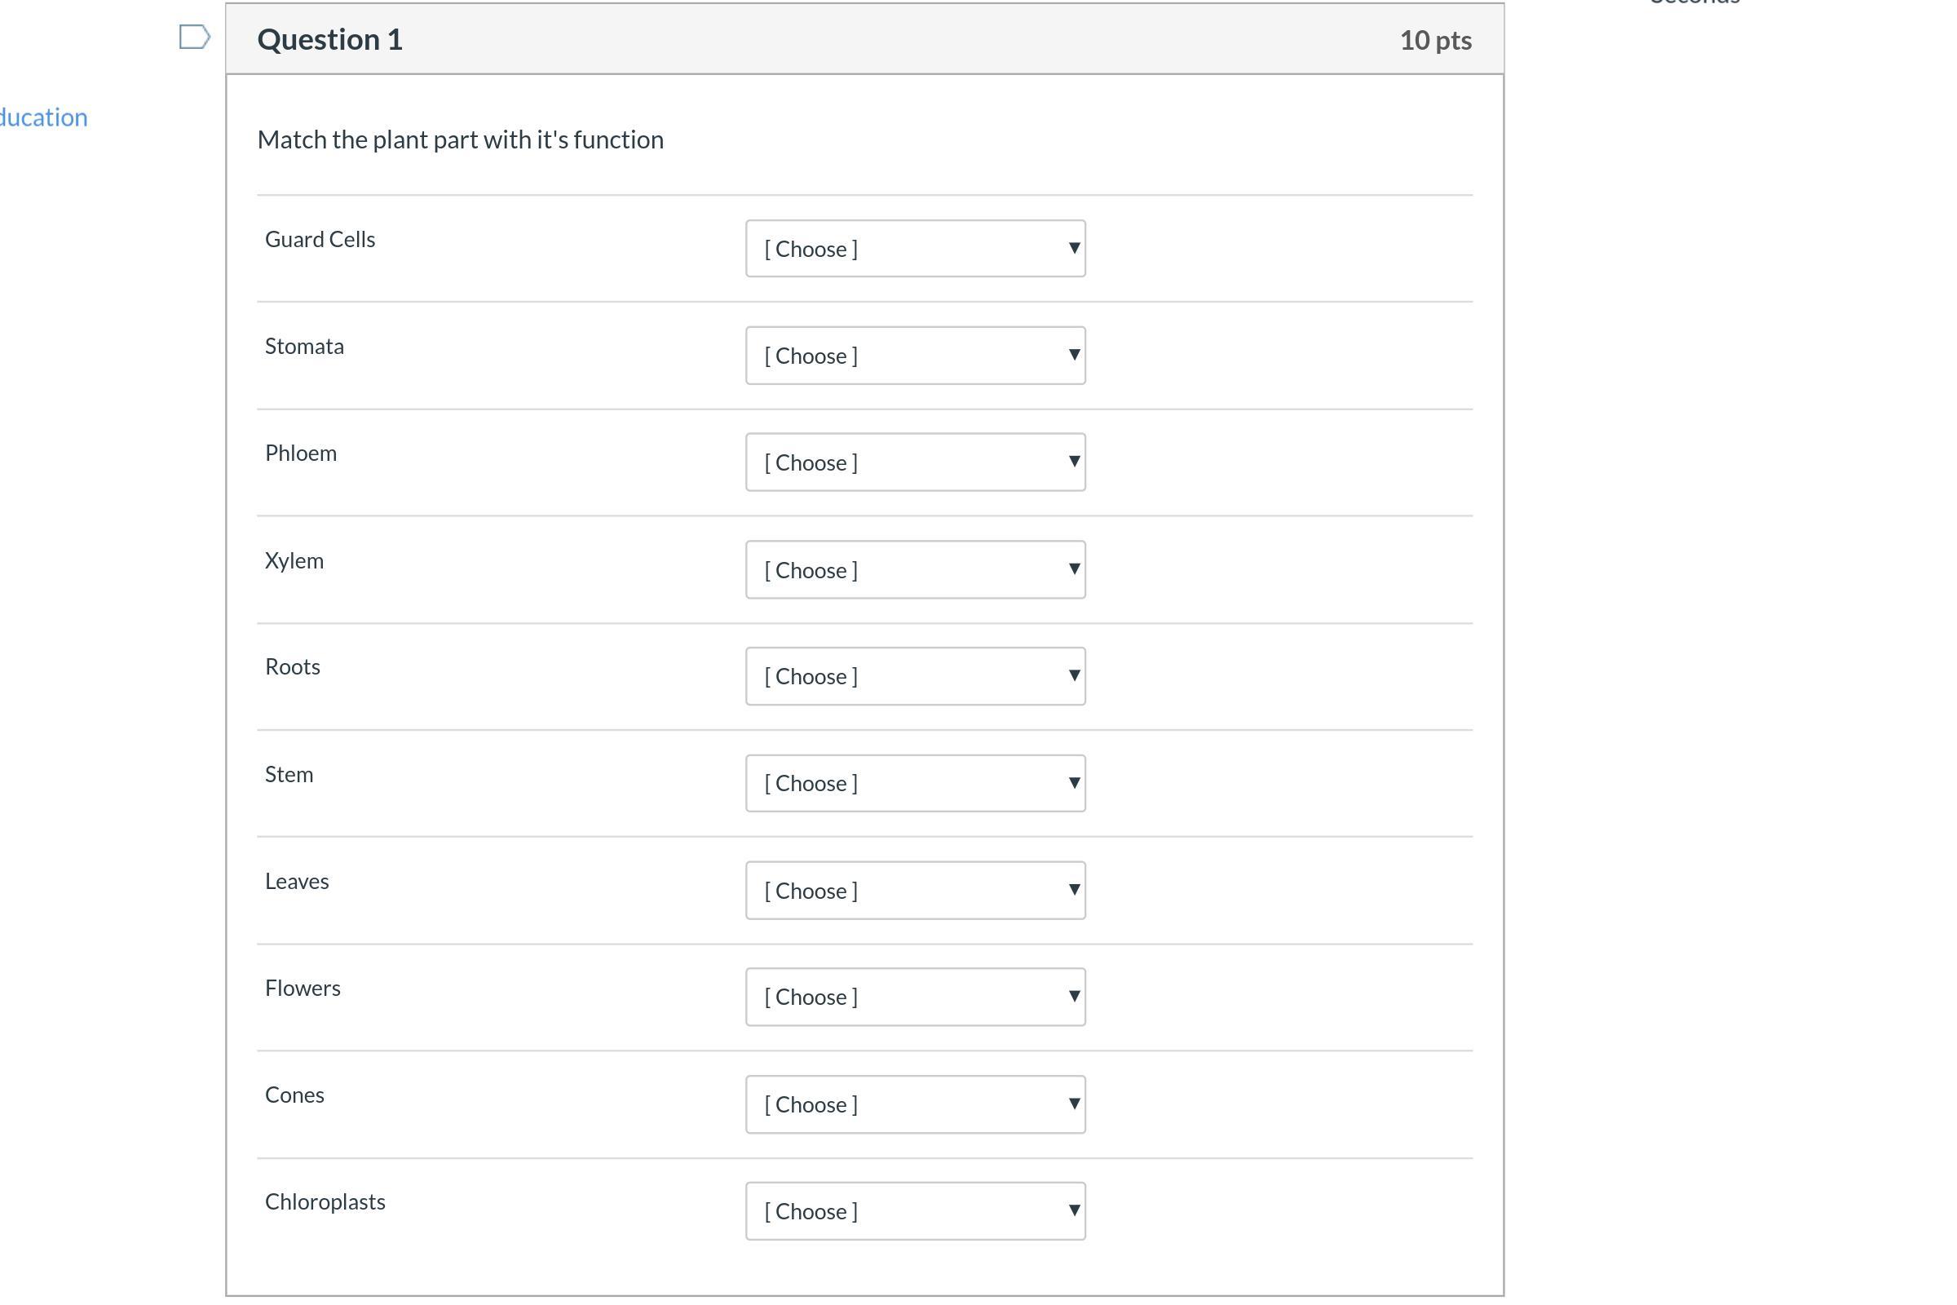Image resolution: width=1957 pixels, height=1305 pixels.
Task: Open the Flowers answer dropdown
Action: click(x=915, y=997)
